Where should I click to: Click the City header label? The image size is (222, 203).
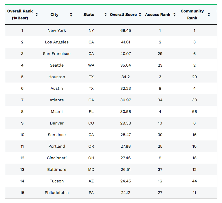click(54, 14)
